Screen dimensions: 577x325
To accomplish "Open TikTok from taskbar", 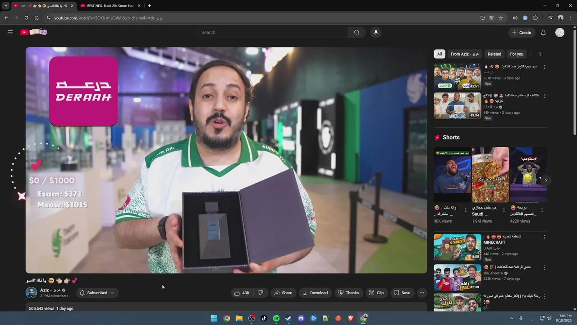I will (264, 318).
